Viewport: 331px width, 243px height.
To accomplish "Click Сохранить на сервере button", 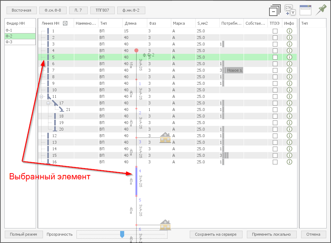I will point(216,234).
